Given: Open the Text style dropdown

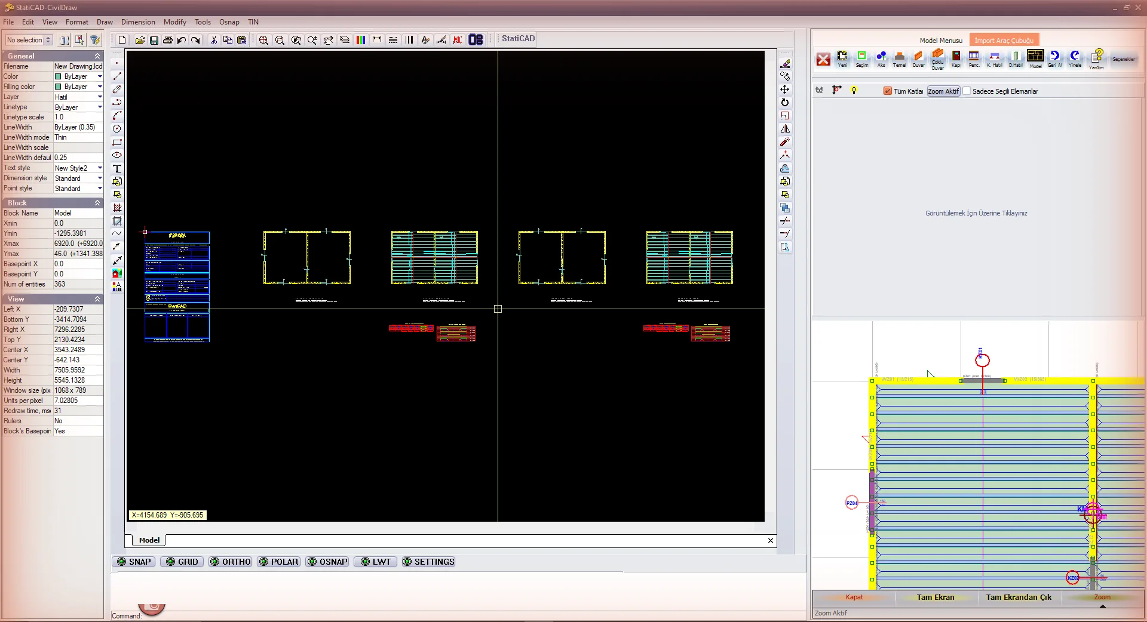Looking at the screenshot, I should point(100,168).
